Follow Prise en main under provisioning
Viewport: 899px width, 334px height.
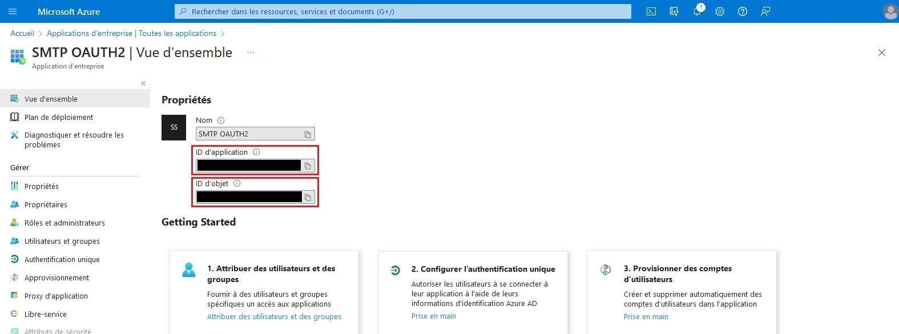coord(646,316)
